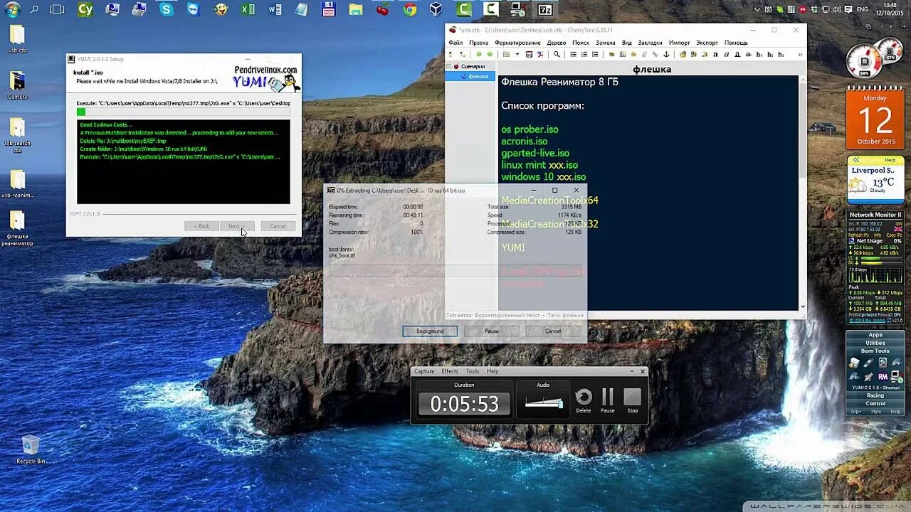The width and height of the screenshot is (911, 512).
Task: Pause the screen recording
Action: [608, 400]
